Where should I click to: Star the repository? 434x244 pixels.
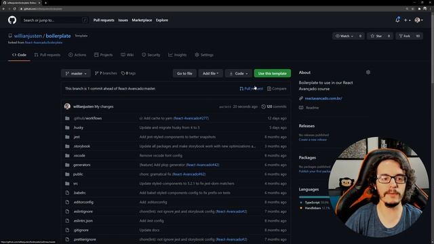click(x=376, y=36)
